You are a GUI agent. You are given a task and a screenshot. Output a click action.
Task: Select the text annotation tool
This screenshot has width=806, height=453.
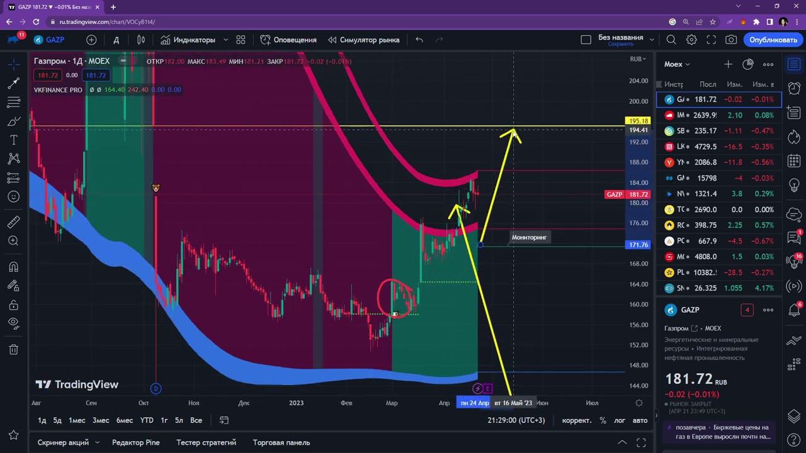[x=14, y=140]
